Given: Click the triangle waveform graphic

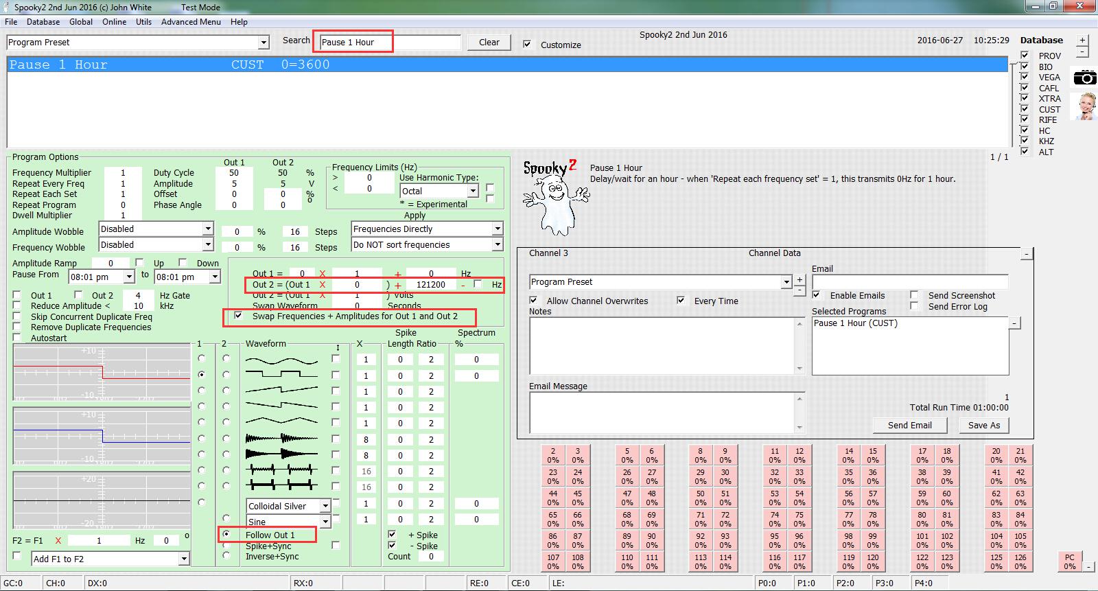Looking at the screenshot, I should click(281, 421).
